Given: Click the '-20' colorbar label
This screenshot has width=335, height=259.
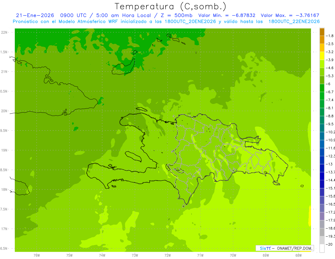Looking at the screenshot, I should click(330, 244).
